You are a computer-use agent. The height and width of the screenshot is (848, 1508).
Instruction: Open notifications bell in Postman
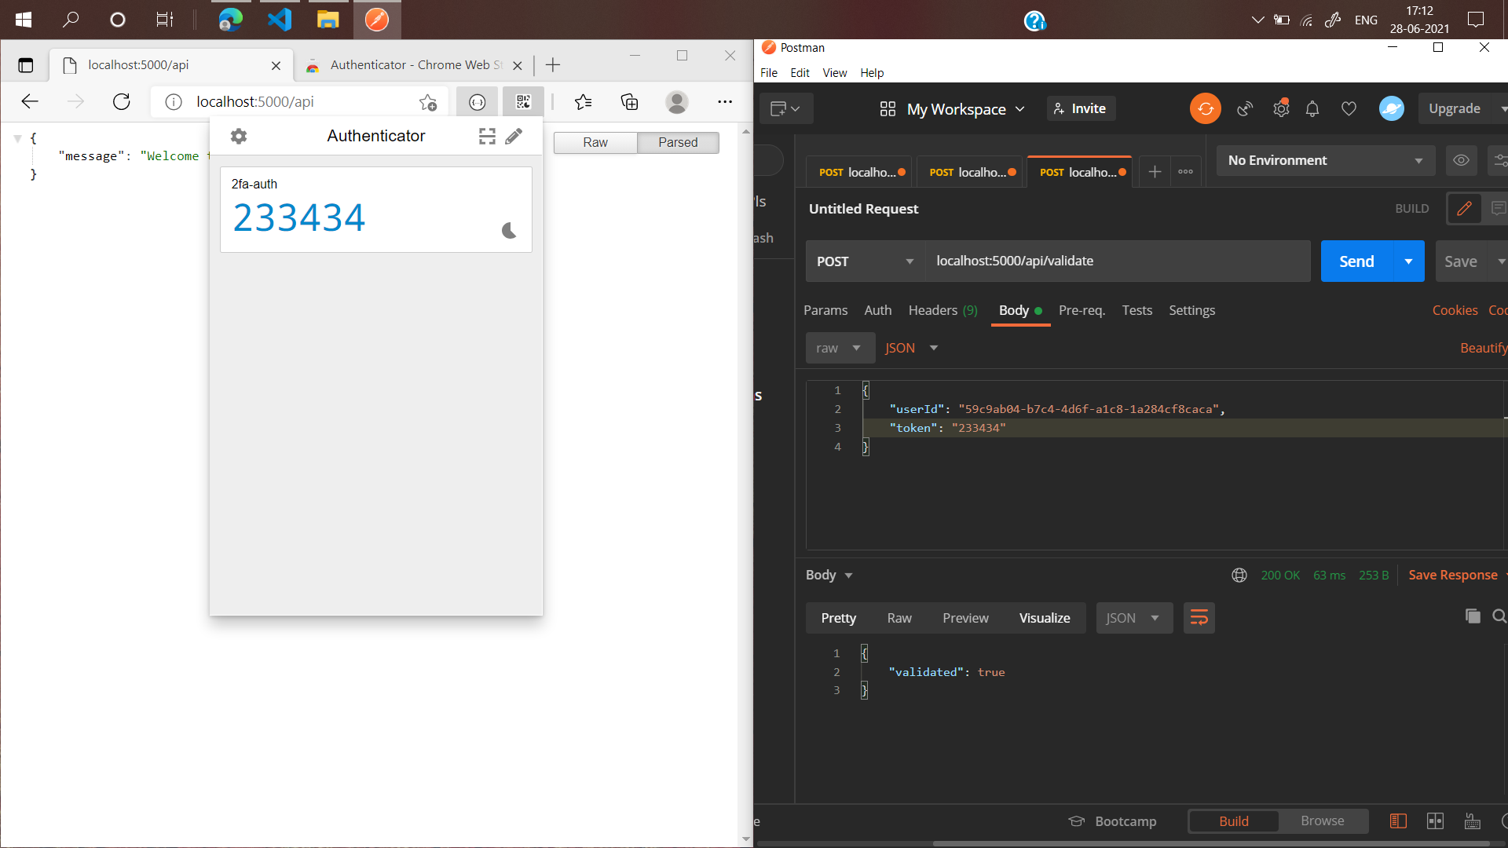(x=1312, y=108)
